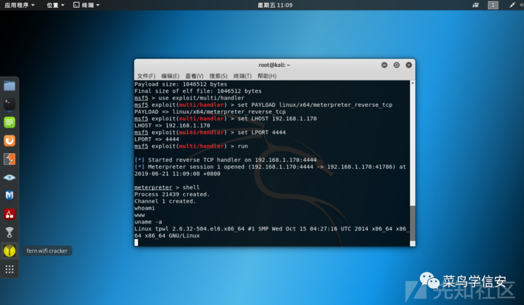524x305 pixels.
Task: Open the 终端(T) menu
Action: pos(242,76)
